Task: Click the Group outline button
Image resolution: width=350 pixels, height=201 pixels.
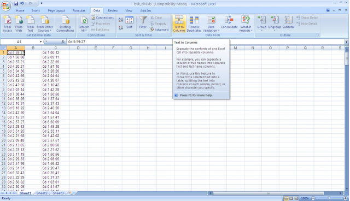Action: 261,23
